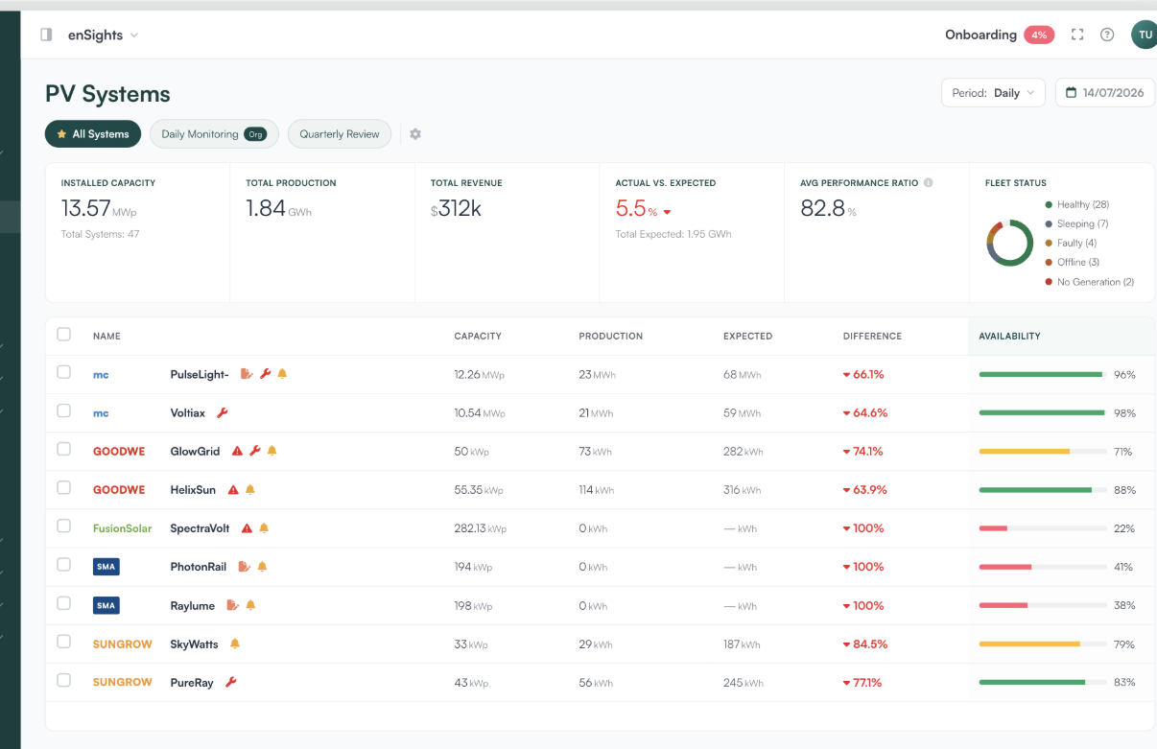This screenshot has width=1157, height=749.
Task: Click the Fleet Status donut chart
Action: (1009, 244)
